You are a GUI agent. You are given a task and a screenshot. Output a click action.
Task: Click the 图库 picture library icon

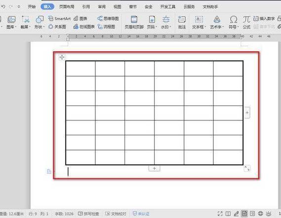pyautogui.click(x=11, y=19)
